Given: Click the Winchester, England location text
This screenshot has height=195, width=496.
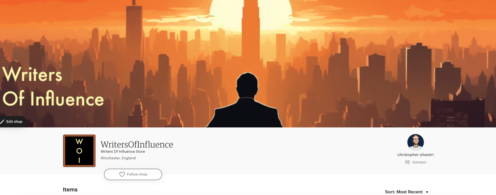Looking at the screenshot, I should 118,158.
